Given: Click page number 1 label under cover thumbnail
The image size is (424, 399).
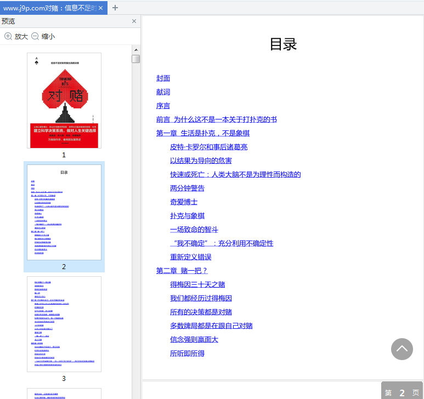Looking at the screenshot, I should pyautogui.click(x=64, y=155).
